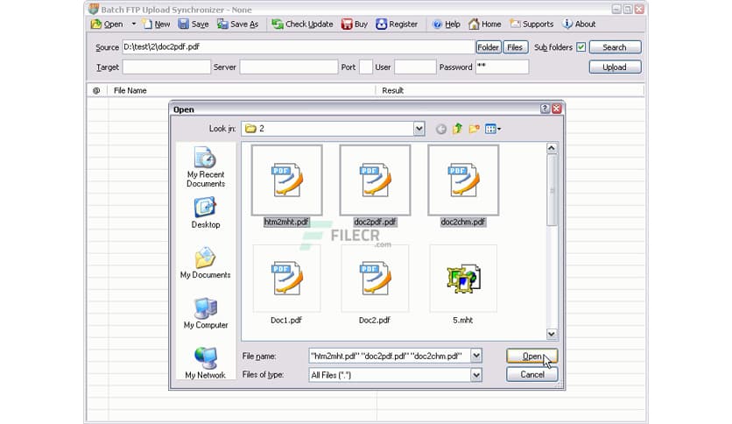
Task: Click the @ column header
Action: coord(96,90)
